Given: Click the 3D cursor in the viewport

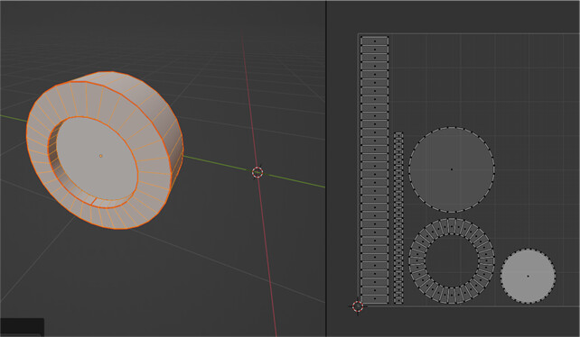Looking at the screenshot, I should [257, 172].
